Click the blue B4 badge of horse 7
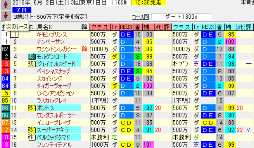 pyautogui.click(x=5, y=78)
